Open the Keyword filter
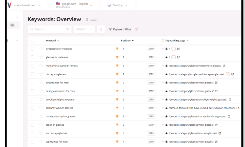Screen dimensions: 245x147 pyautogui.click(x=120, y=29)
